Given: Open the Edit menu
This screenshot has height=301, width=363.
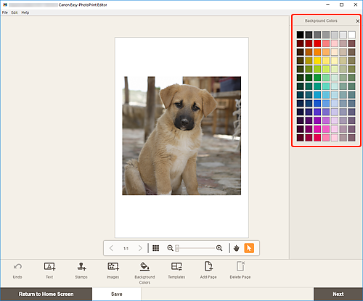Looking at the screenshot, I should 15,12.
